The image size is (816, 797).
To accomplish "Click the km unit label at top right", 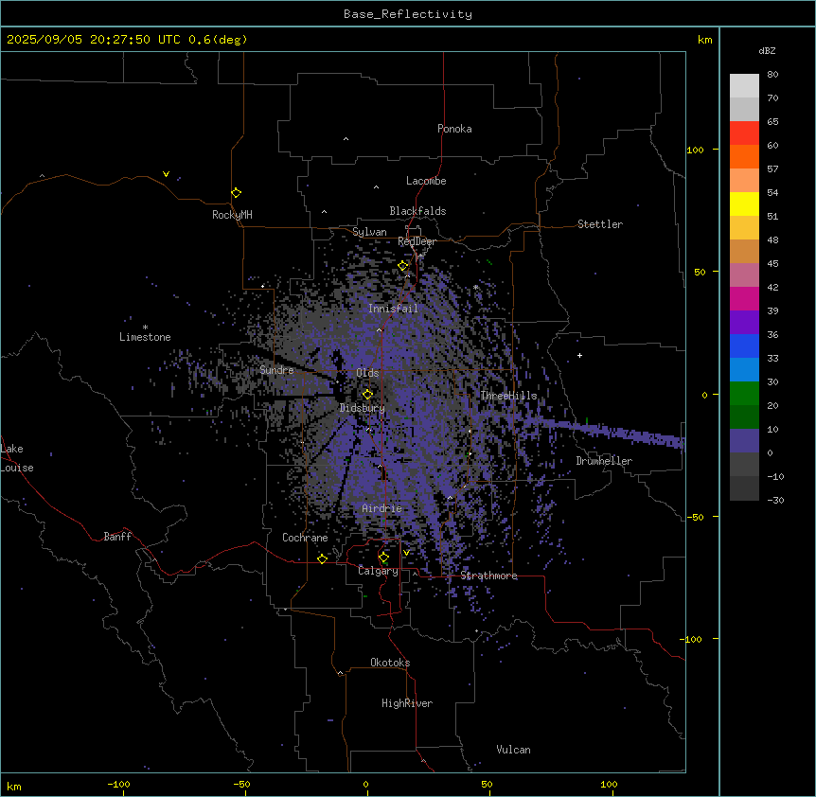I will tap(705, 40).
